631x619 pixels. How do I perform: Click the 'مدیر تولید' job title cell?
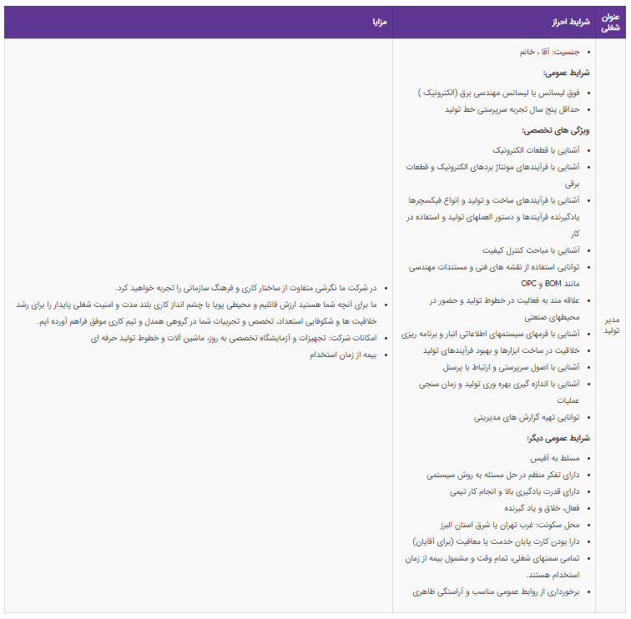click(x=612, y=325)
